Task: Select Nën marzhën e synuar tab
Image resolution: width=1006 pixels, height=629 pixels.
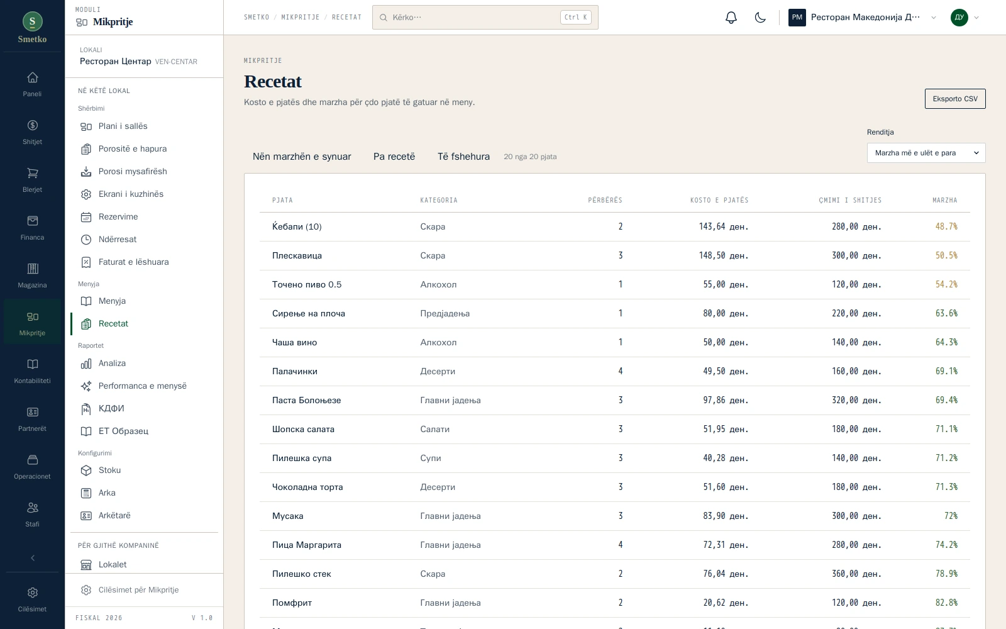Action: [302, 157]
